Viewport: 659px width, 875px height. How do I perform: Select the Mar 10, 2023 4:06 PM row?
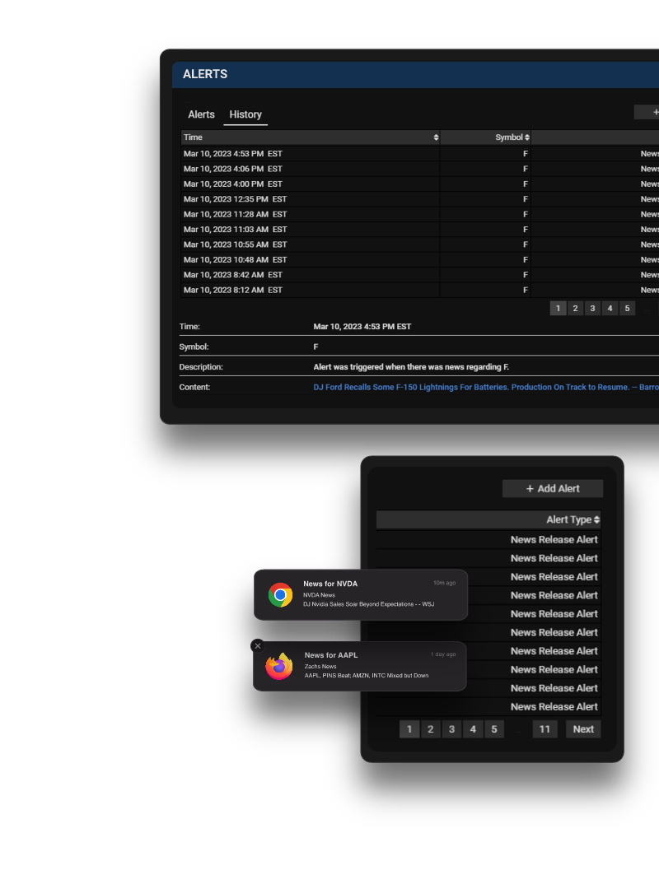pyautogui.click(x=232, y=169)
